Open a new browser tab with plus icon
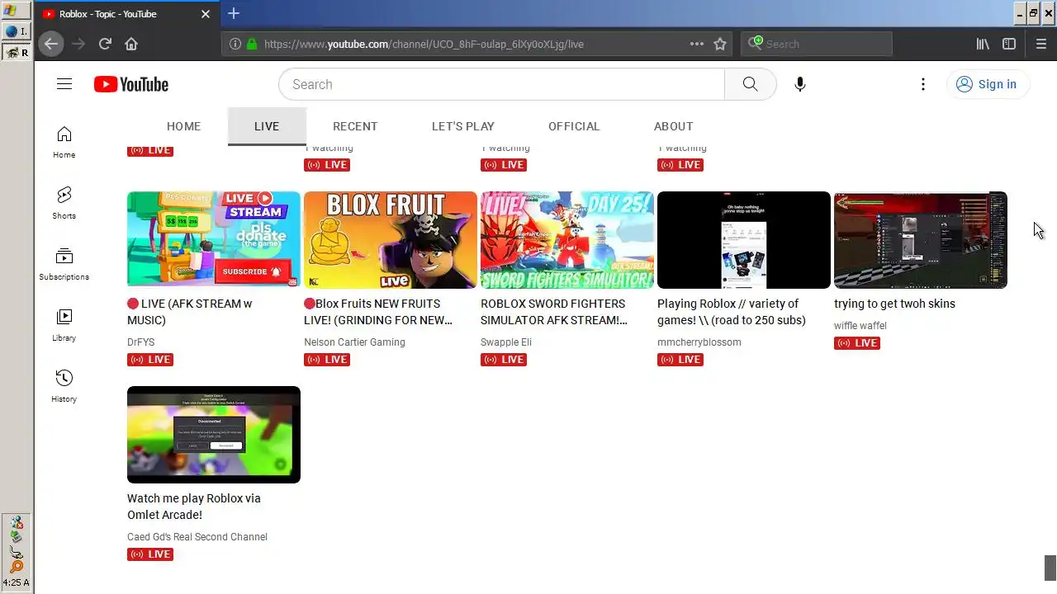This screenshot has width=1057, height=594. coord(234,13)
